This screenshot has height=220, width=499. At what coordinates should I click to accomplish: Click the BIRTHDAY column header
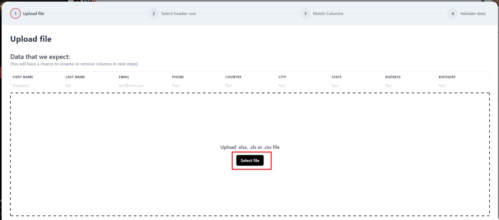tap(447, 77)
